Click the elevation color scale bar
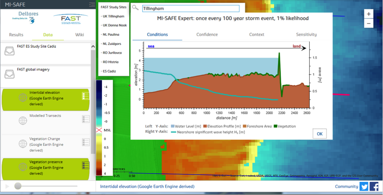 (99, 128)
